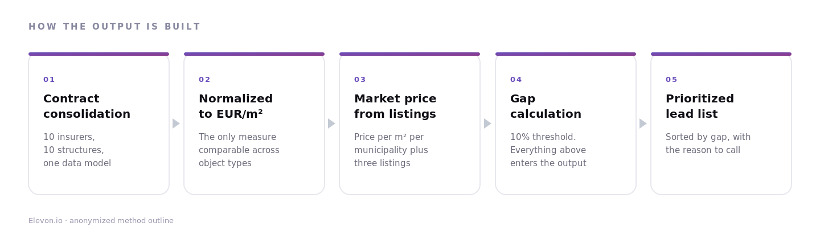Click the Elevon.io footer text

[x=101, y=221]
